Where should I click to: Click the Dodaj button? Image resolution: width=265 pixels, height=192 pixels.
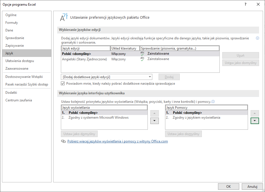click(169, 77)
